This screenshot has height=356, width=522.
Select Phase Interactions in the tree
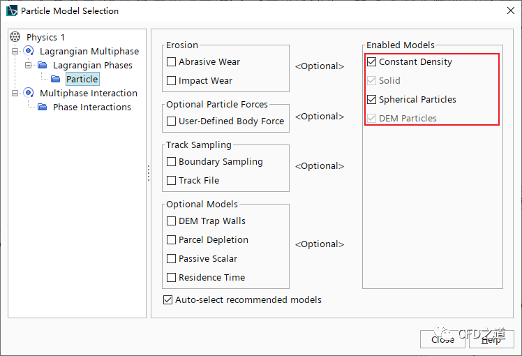coord(91,107)
